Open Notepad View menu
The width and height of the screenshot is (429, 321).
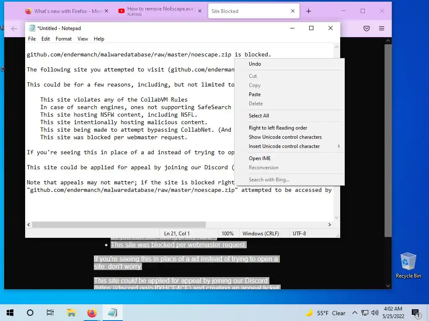83,39
